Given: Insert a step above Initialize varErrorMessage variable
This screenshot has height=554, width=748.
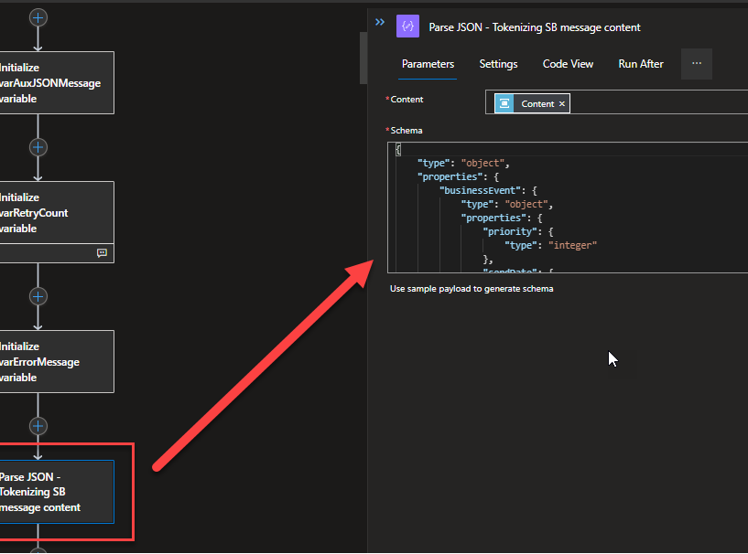Looking at the screenshot, I should pos(38,296).
